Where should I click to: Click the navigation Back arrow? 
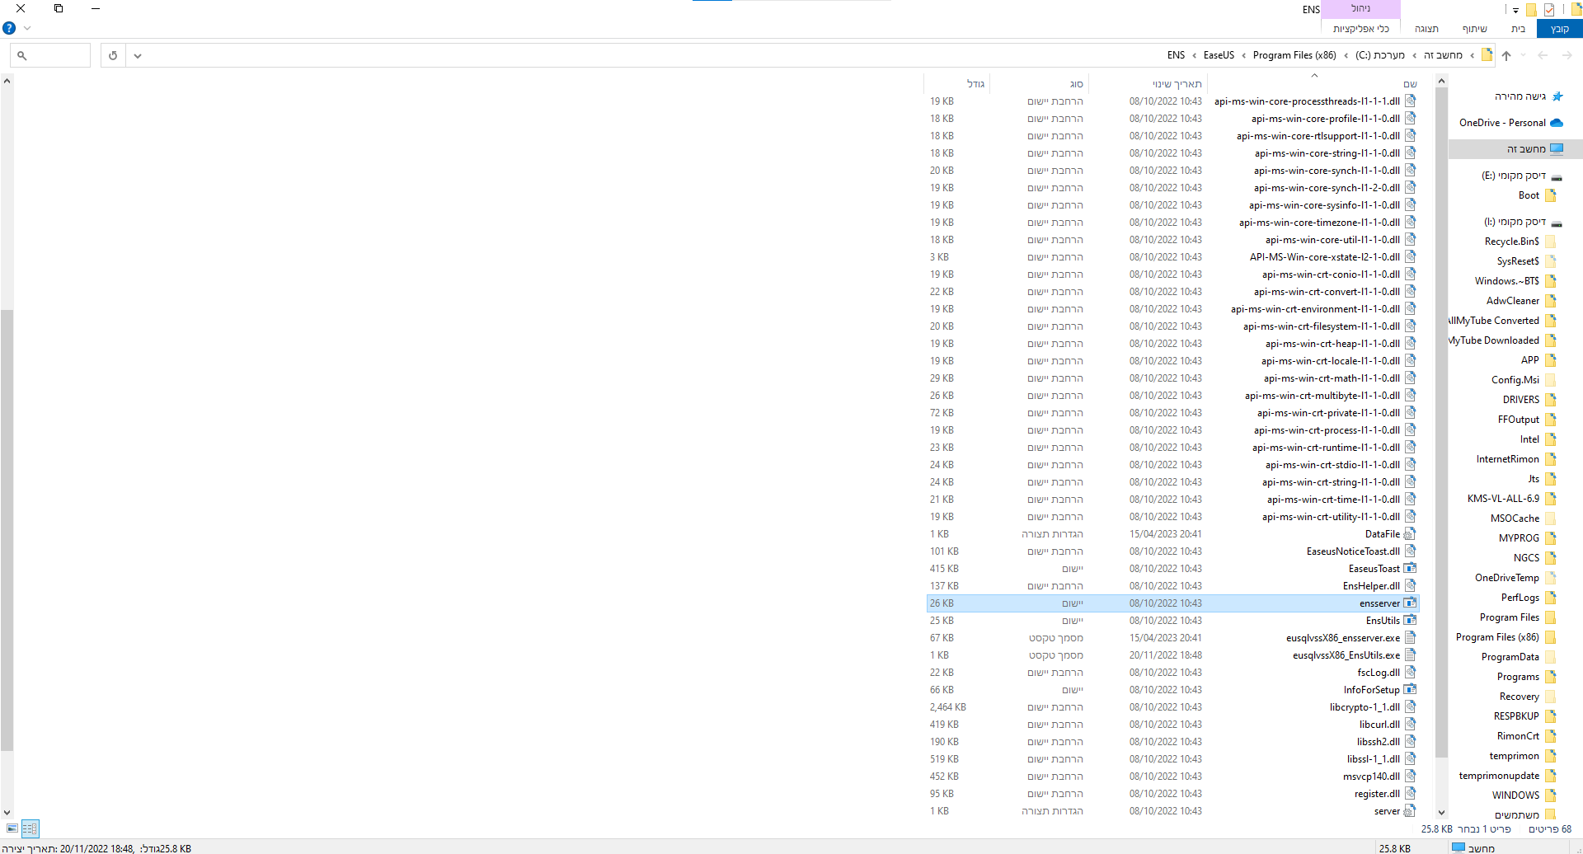pos(1567,55)
